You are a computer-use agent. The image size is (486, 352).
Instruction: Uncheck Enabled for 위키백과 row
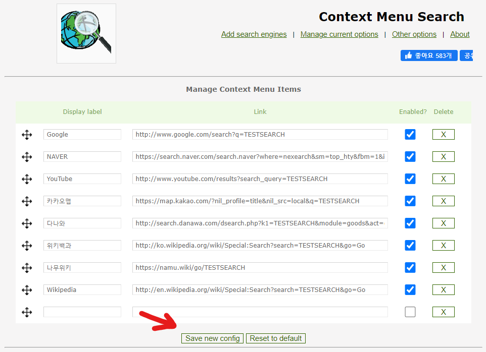[410, 245]
